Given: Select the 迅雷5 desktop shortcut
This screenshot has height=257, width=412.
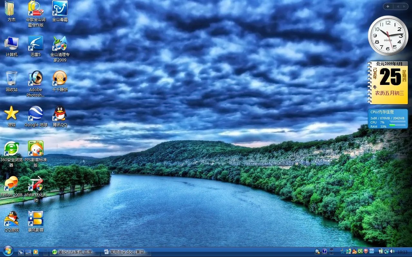Looking at the screenshot, I should click(x=35, y=44).
